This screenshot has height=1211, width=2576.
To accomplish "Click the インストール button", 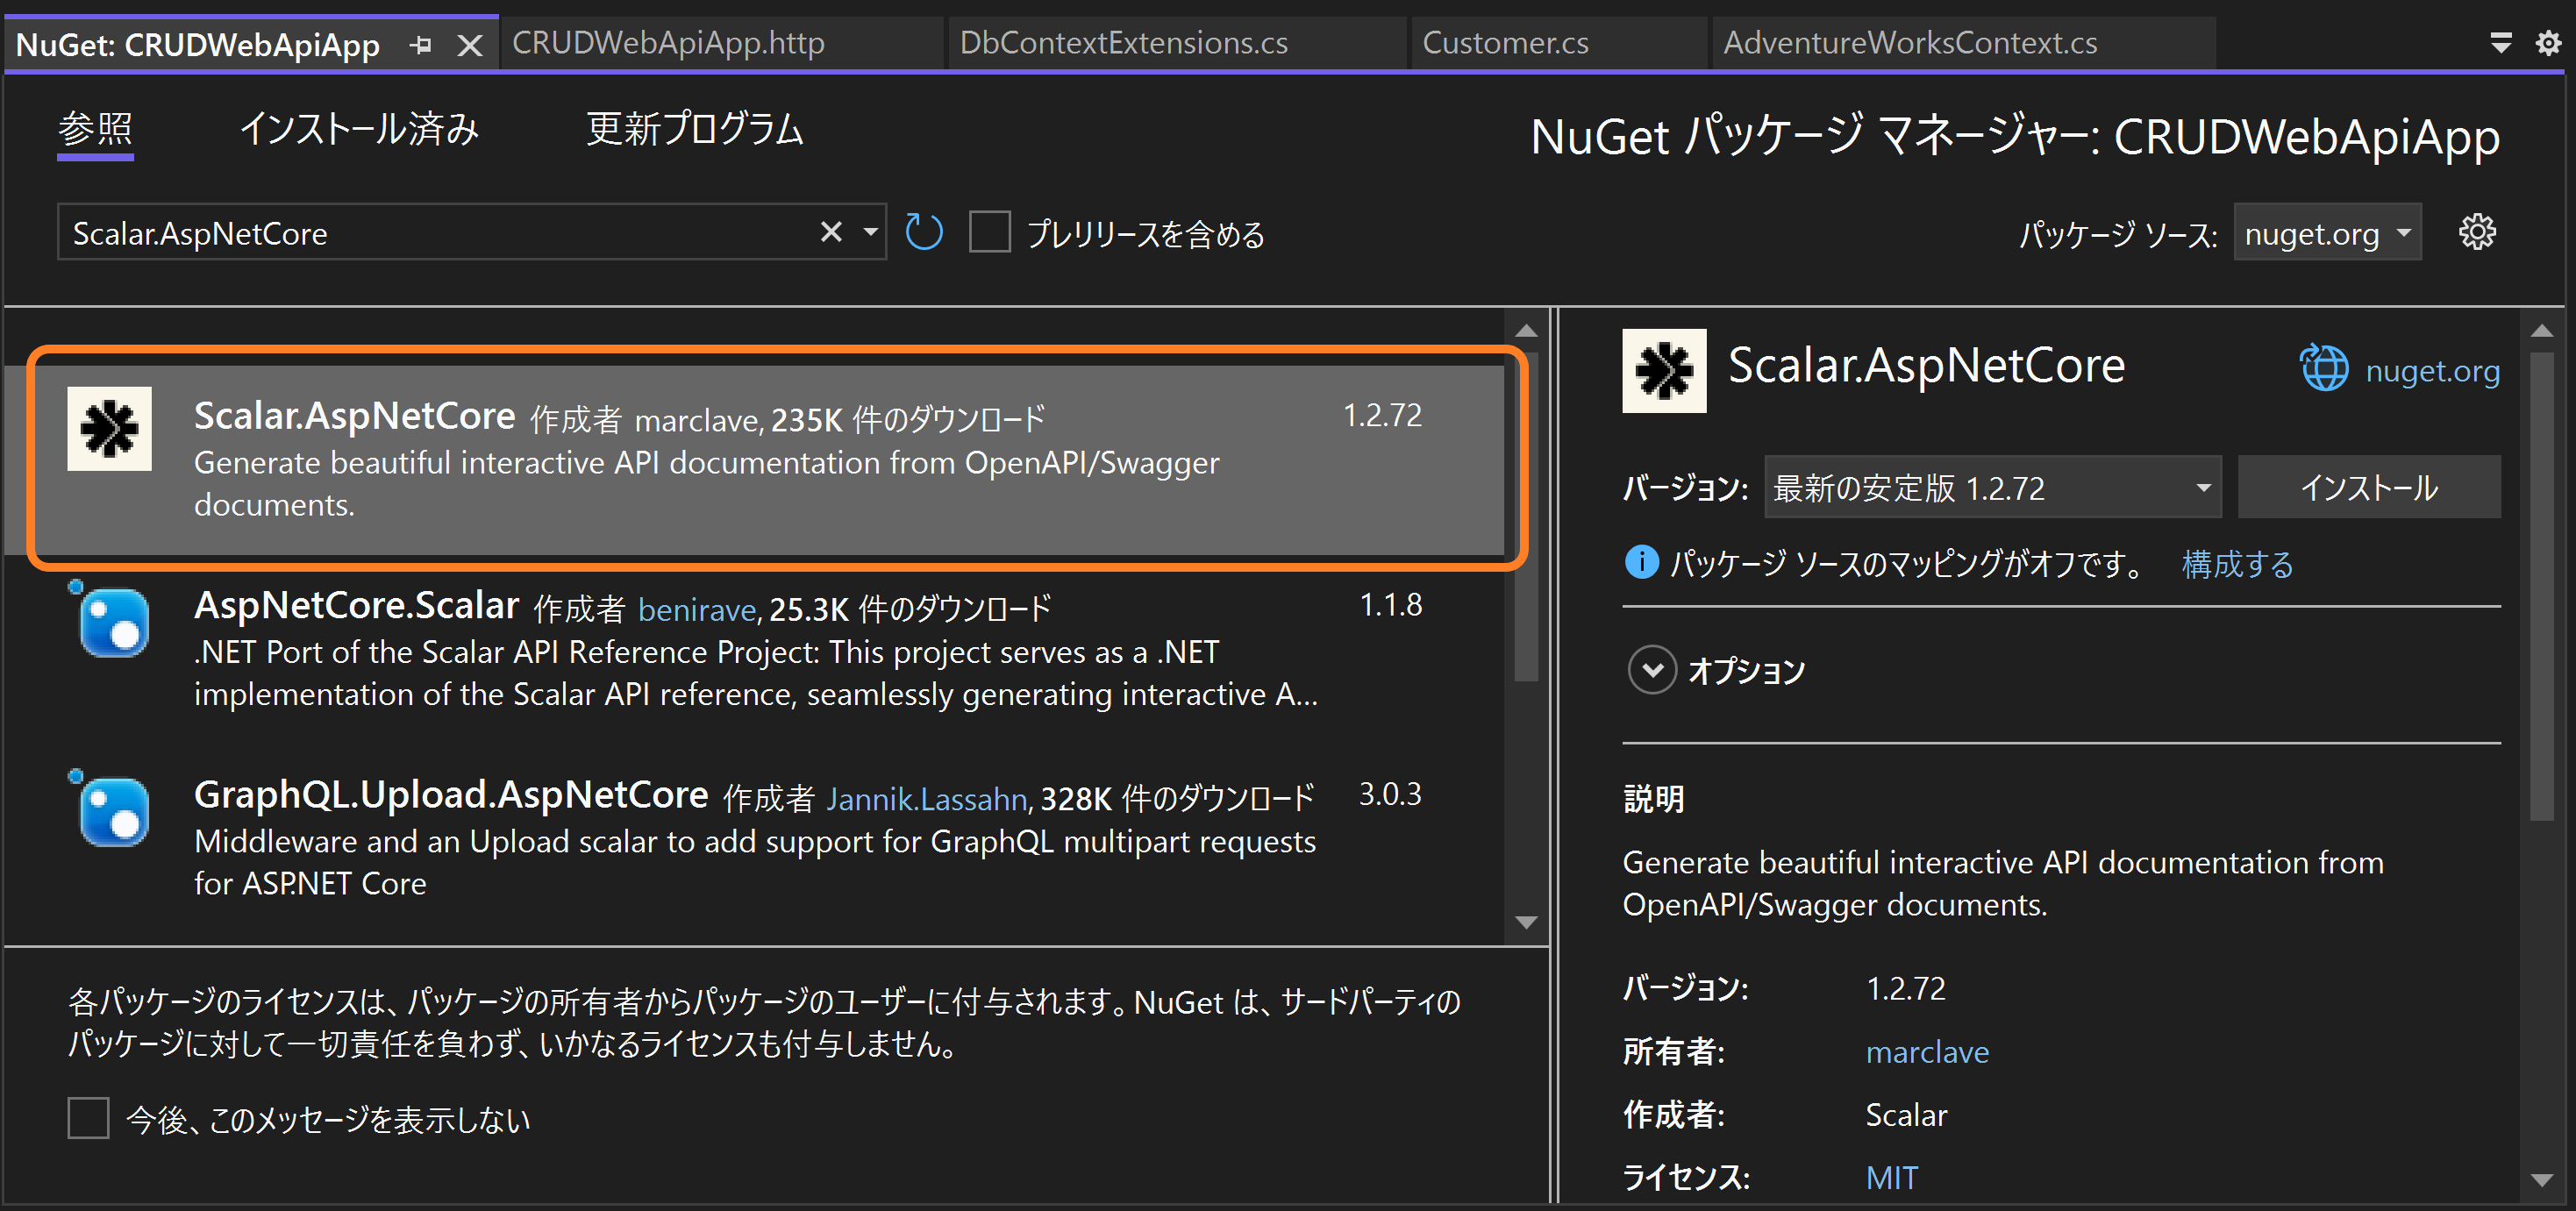I will pyautogui.click(x=2368, y=487).
